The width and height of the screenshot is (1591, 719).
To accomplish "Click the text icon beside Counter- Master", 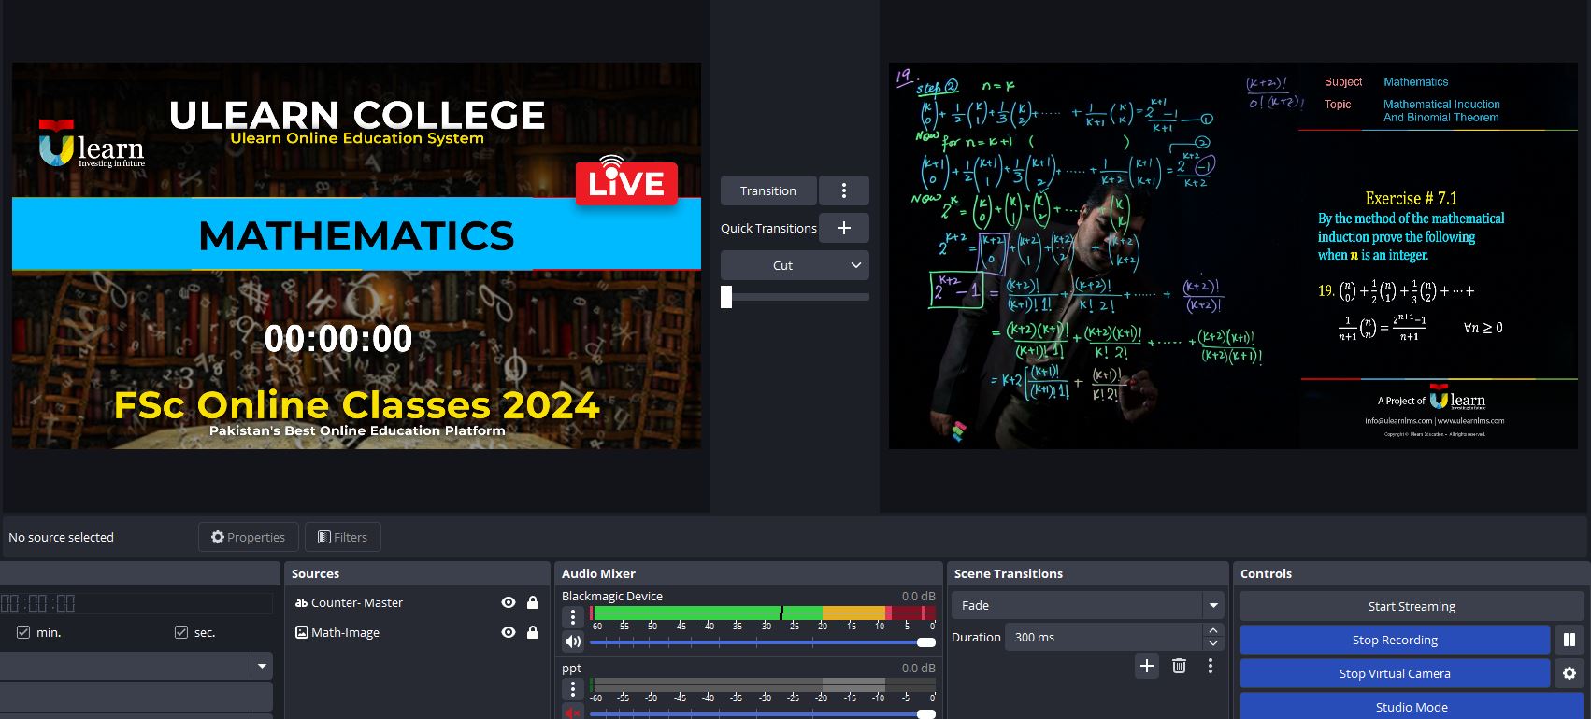I will [x=301, y=603].
